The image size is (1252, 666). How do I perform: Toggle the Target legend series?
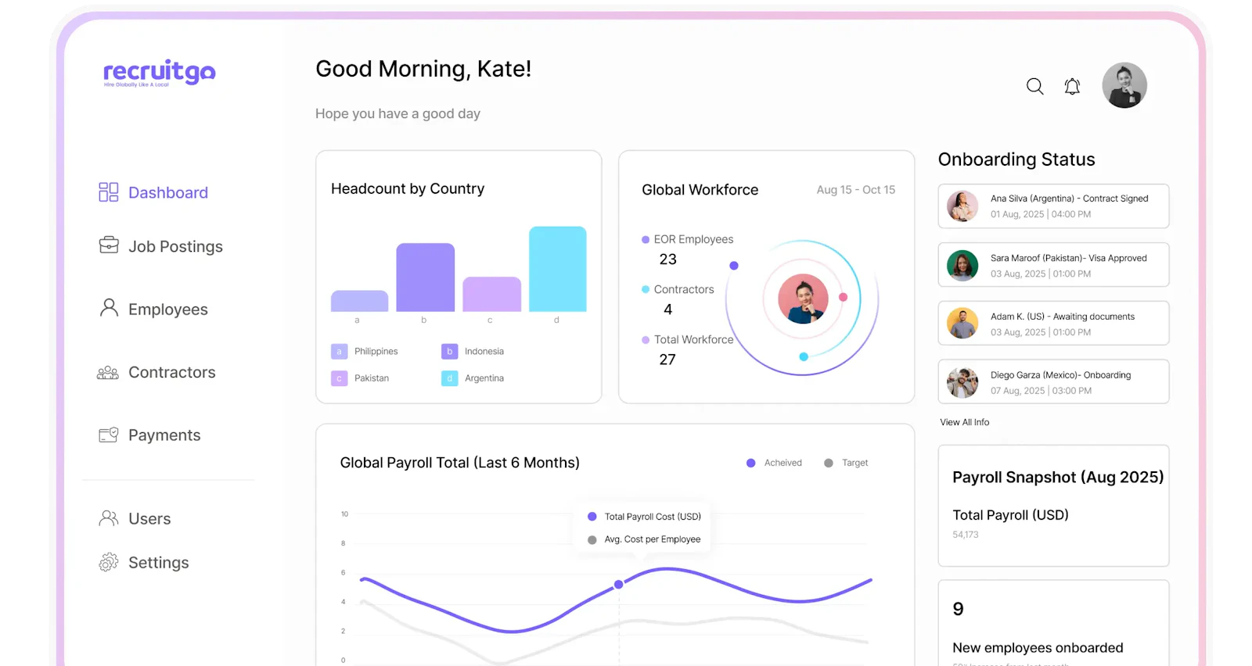pyautogui.click(x=846, y=463)
